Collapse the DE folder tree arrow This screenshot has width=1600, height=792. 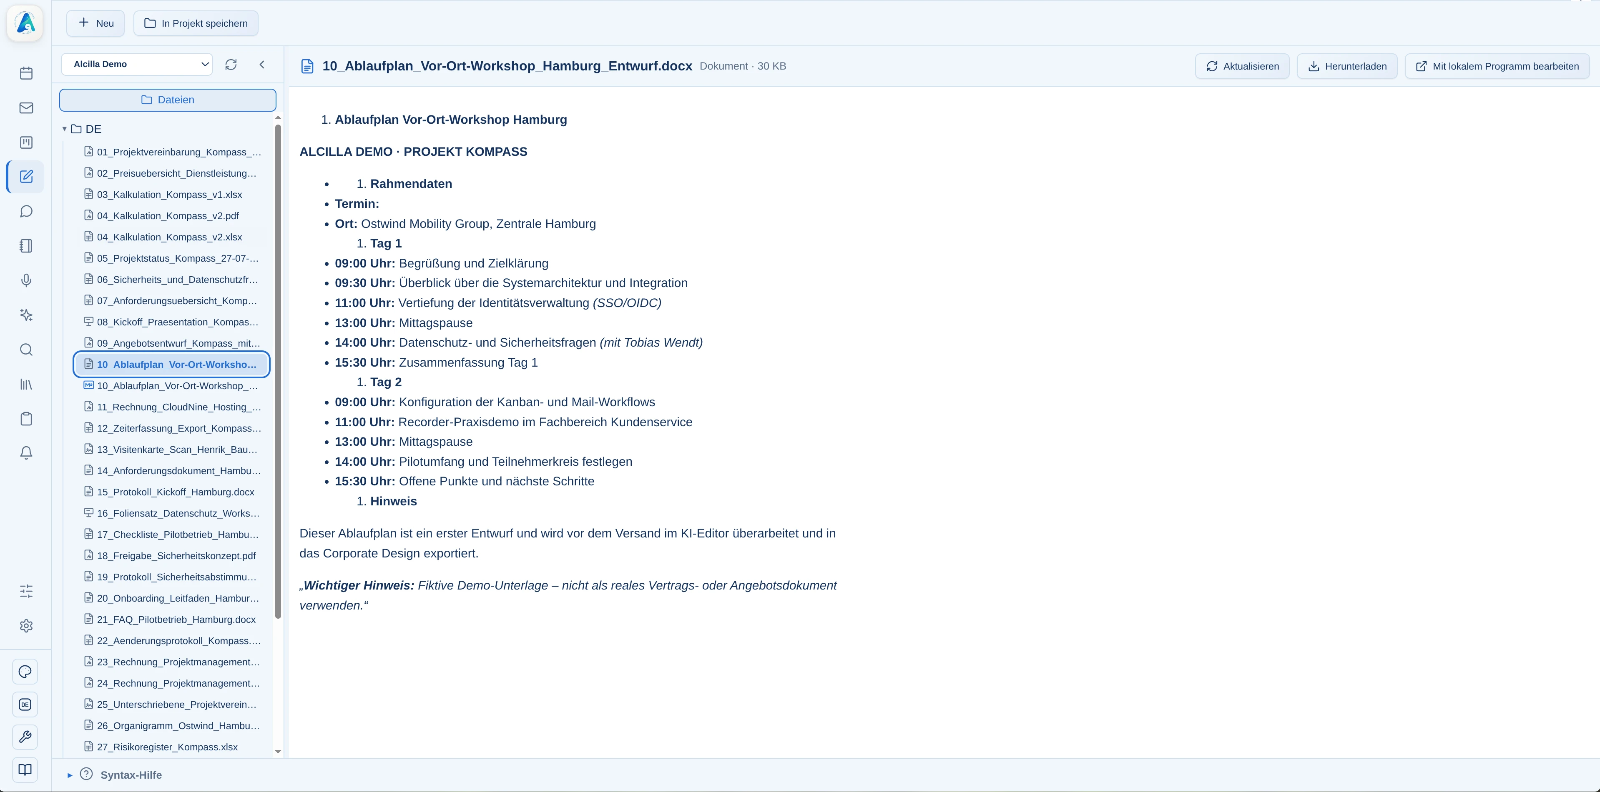click(x=64, y=129)
